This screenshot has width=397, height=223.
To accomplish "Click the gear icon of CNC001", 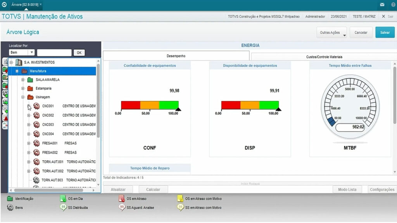I will (36, 106).
